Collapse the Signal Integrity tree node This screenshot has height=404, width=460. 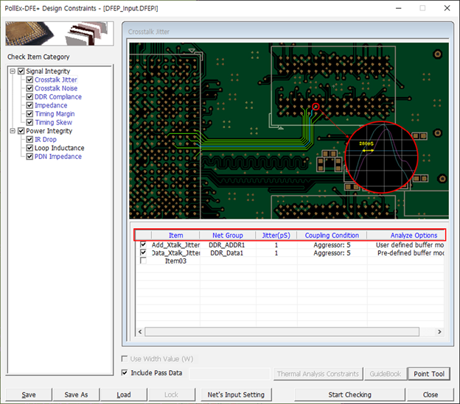12,71
